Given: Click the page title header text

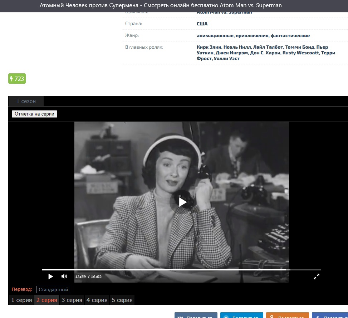Looking at the screenshot, I should coord(161,5).
